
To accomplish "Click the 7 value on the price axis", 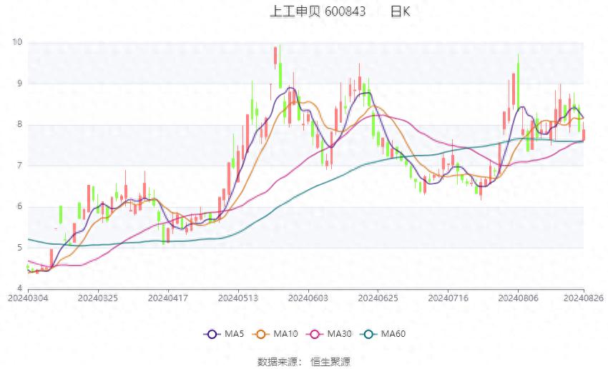I will [19, 166].
